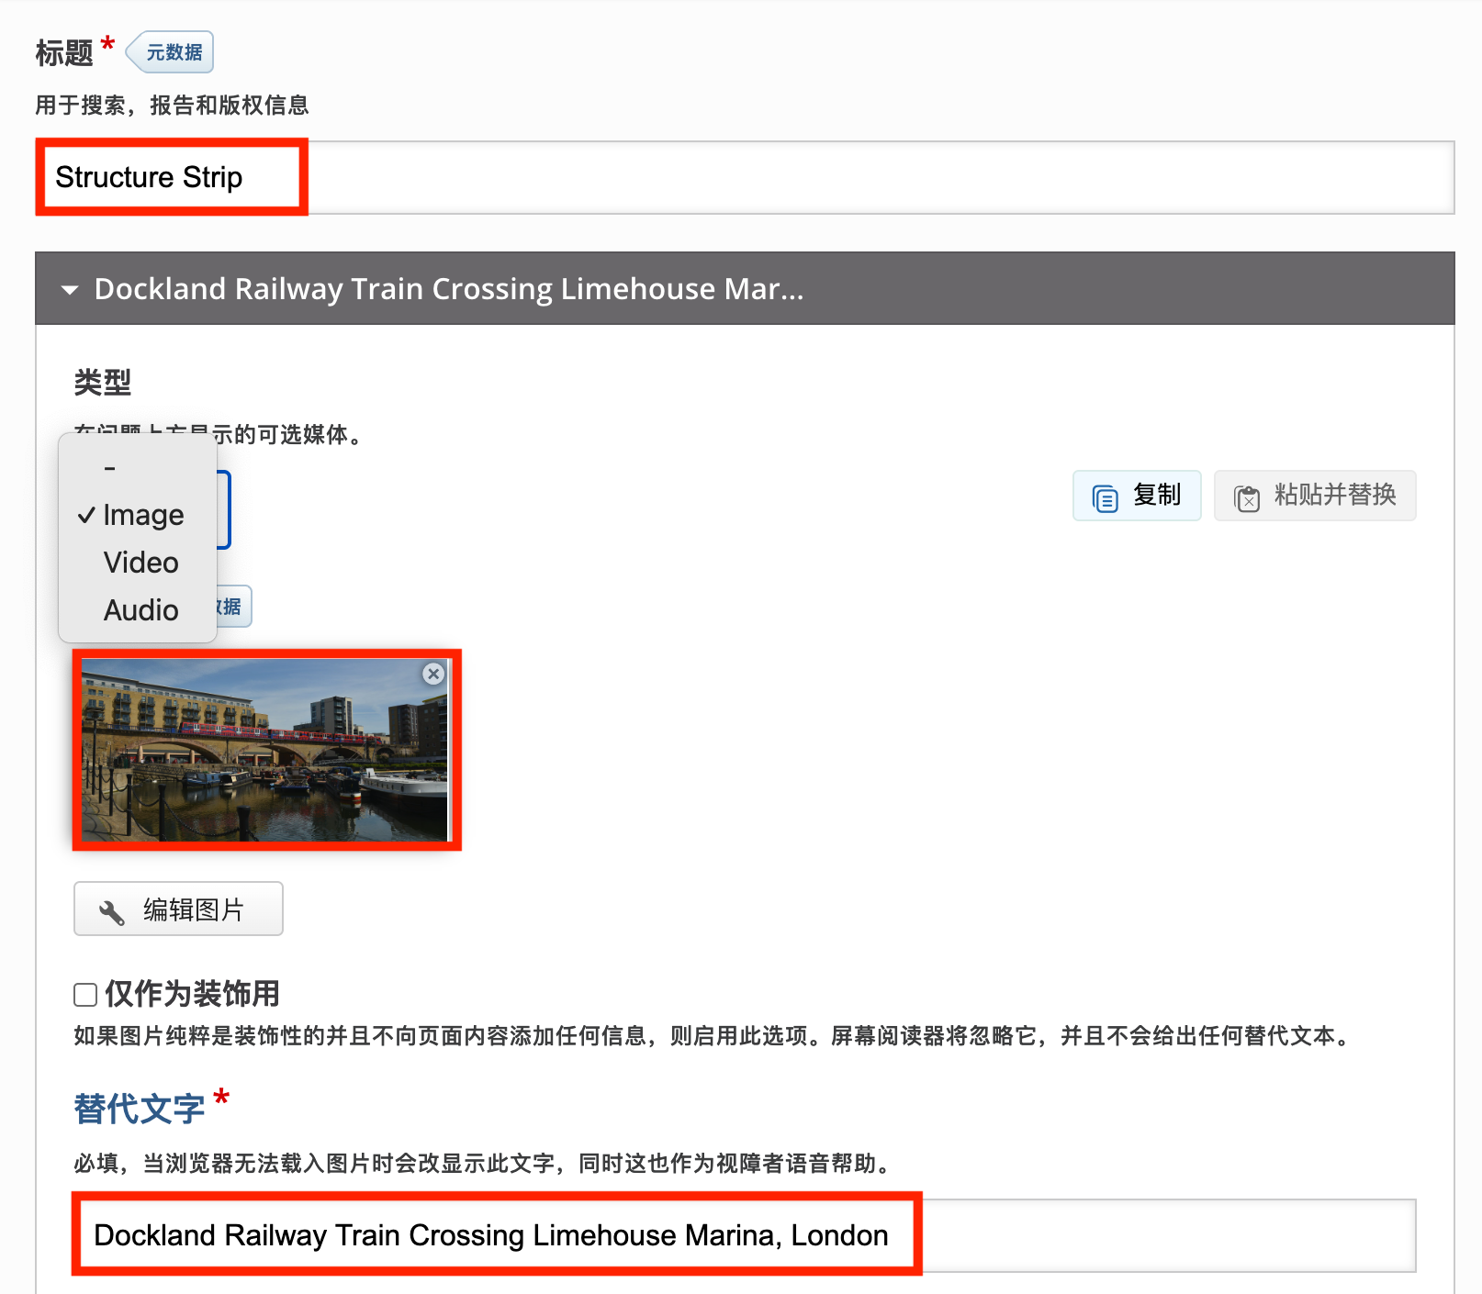Select Video in the type list
Image resolution: width=1482 pixels, height=1294 pixels.
click(x=140, y=563)
